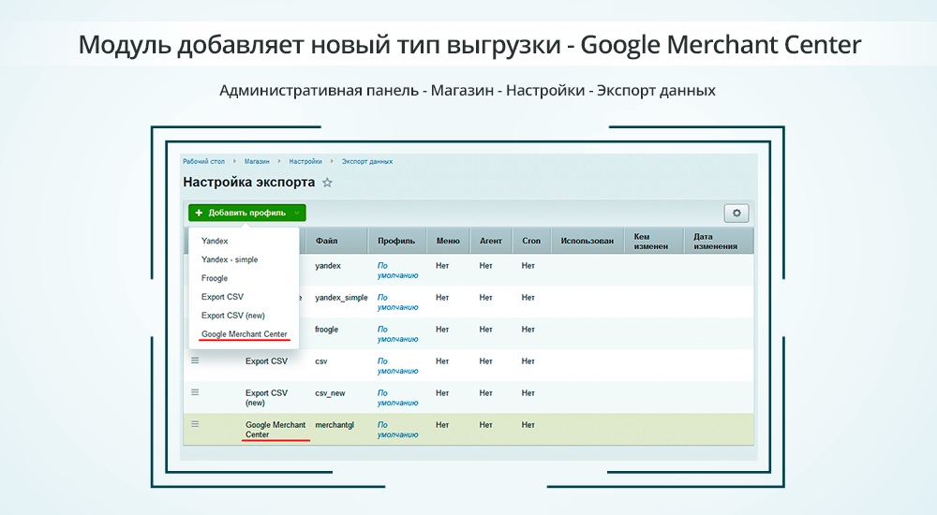The width and height of the screenshot is (937, 515).
Task: Pick Export CSV (new) menu entry
Action: [233, 316]
